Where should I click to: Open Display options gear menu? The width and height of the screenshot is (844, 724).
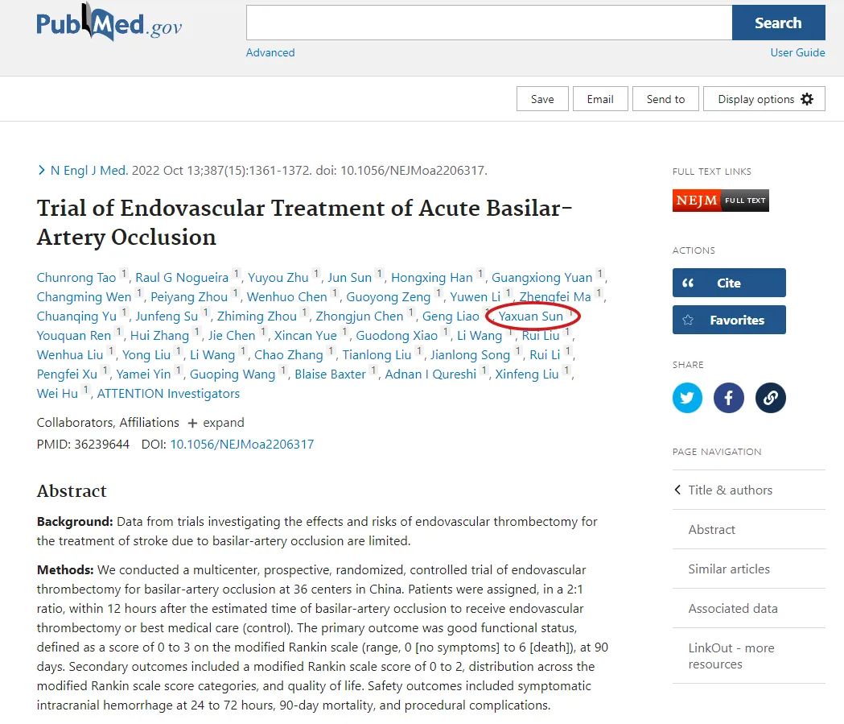[x=764, y=99]
